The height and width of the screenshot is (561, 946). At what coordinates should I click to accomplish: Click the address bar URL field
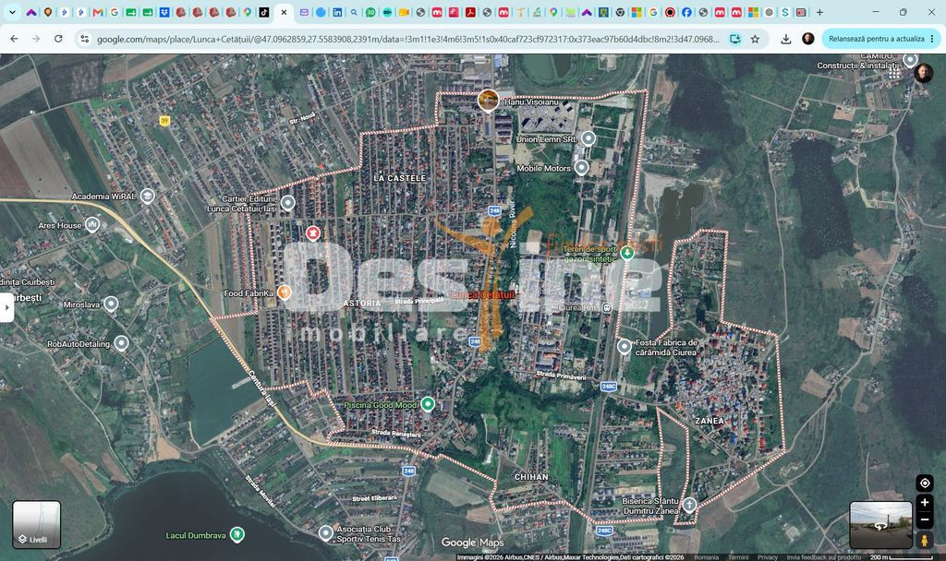[407, 39]
